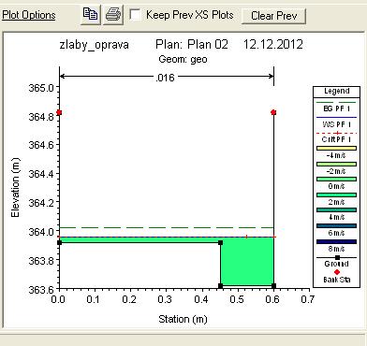Click the -2 m/s velocity color swatch
Viewport: 367px width, 346px height.
336,164
